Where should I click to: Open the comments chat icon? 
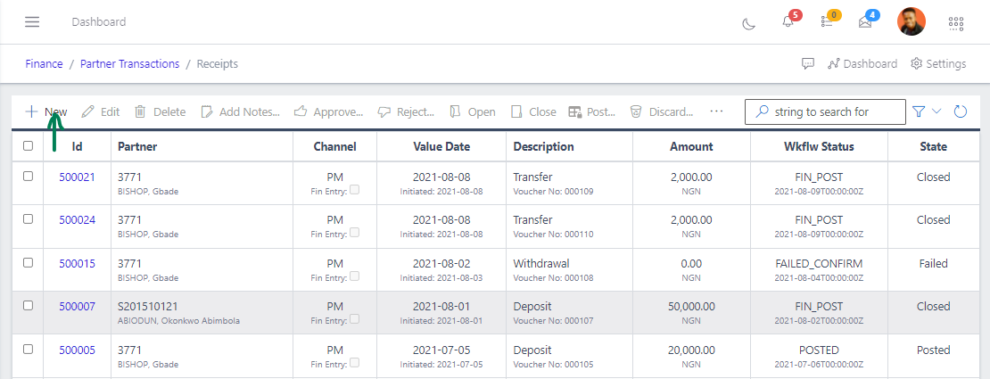pyautogui.click(x=807, y=63)
